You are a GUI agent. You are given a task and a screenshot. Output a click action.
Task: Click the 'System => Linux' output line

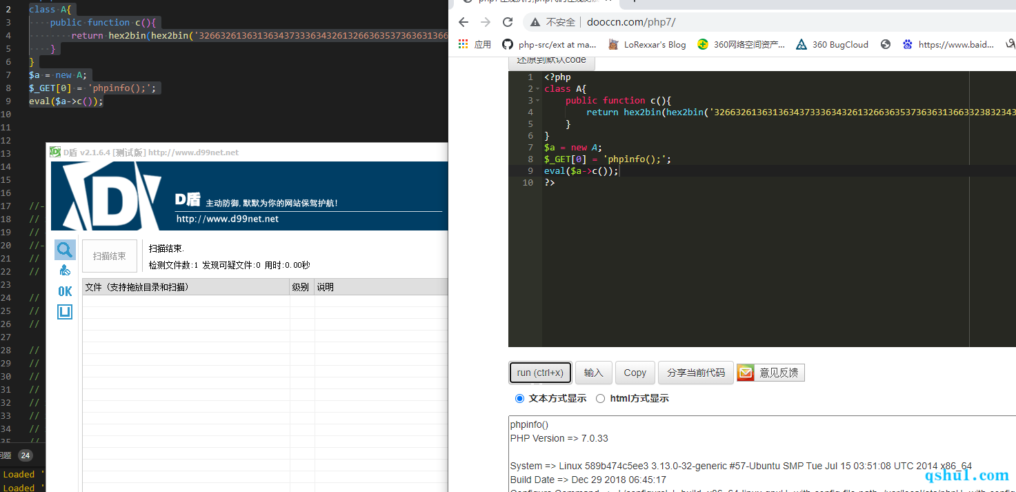pos(741,466)
